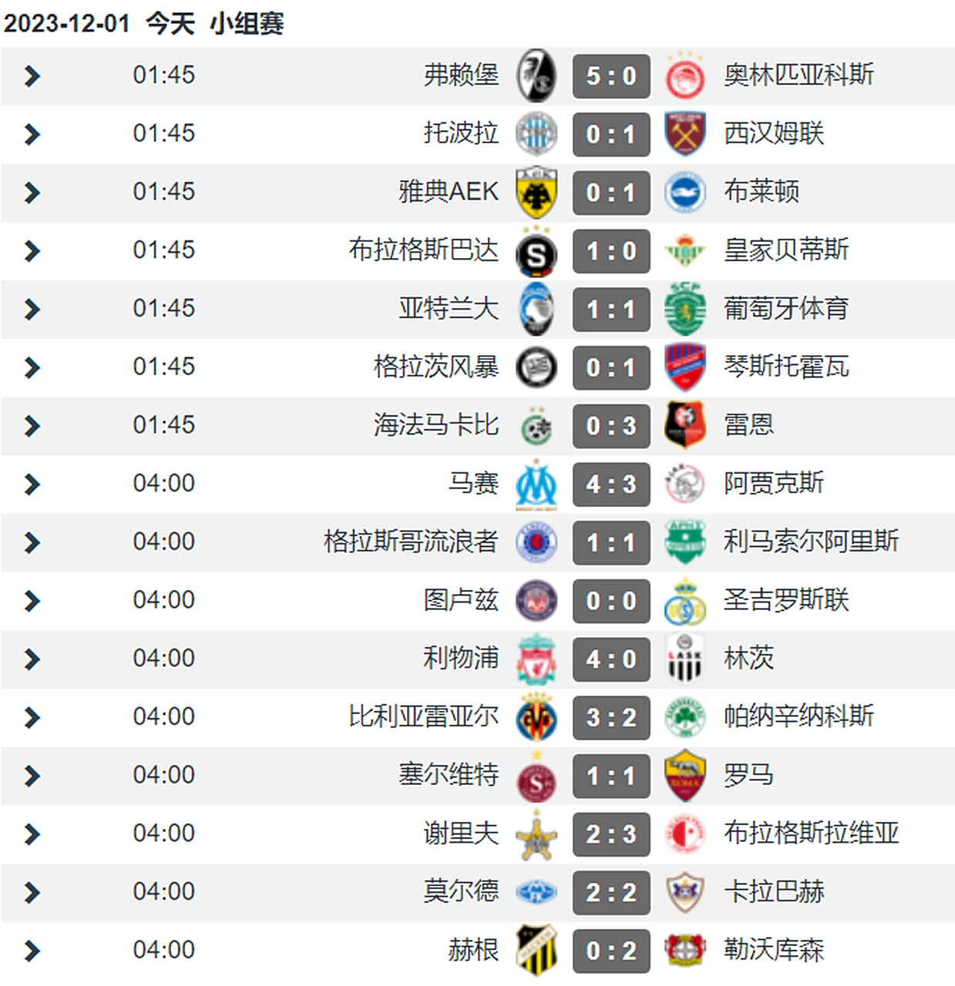The image size is (955, 986).
Task: Click the Bayer Leverkusen logo
Action: coord(684,951)
